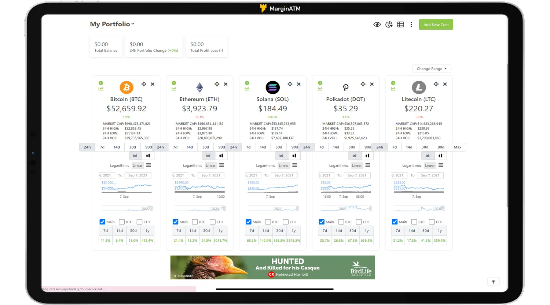This screenshot has width=550, height=305.
Task: Click the move handle on Litecoin card
Action: 436,84
